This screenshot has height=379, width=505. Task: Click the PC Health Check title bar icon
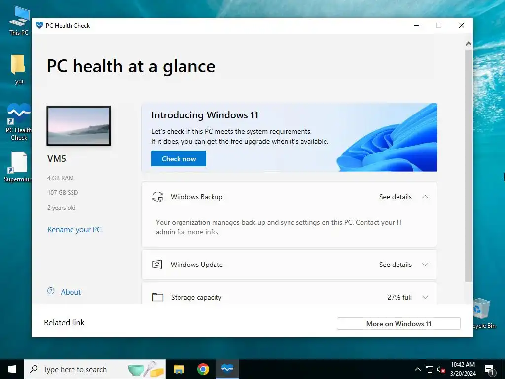tap(39, 25)
